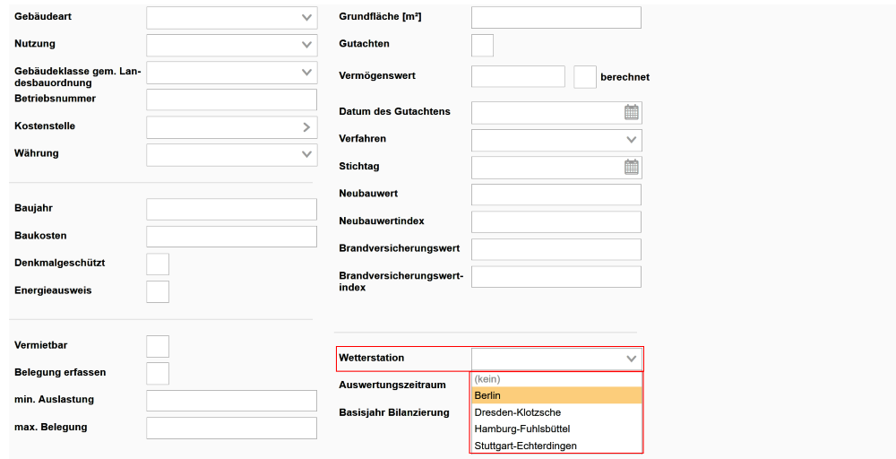Select Berlin from the weather station list
The width and height of the screenshot is (896, 459).
coord(556,395)
